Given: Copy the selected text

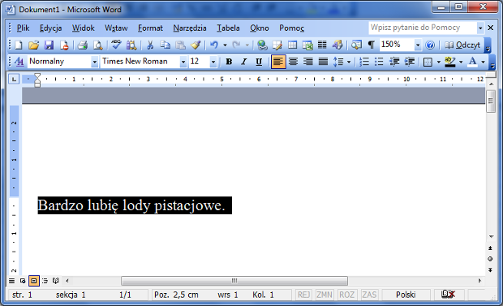Looking at the screenshot, I should coord(165,45).
